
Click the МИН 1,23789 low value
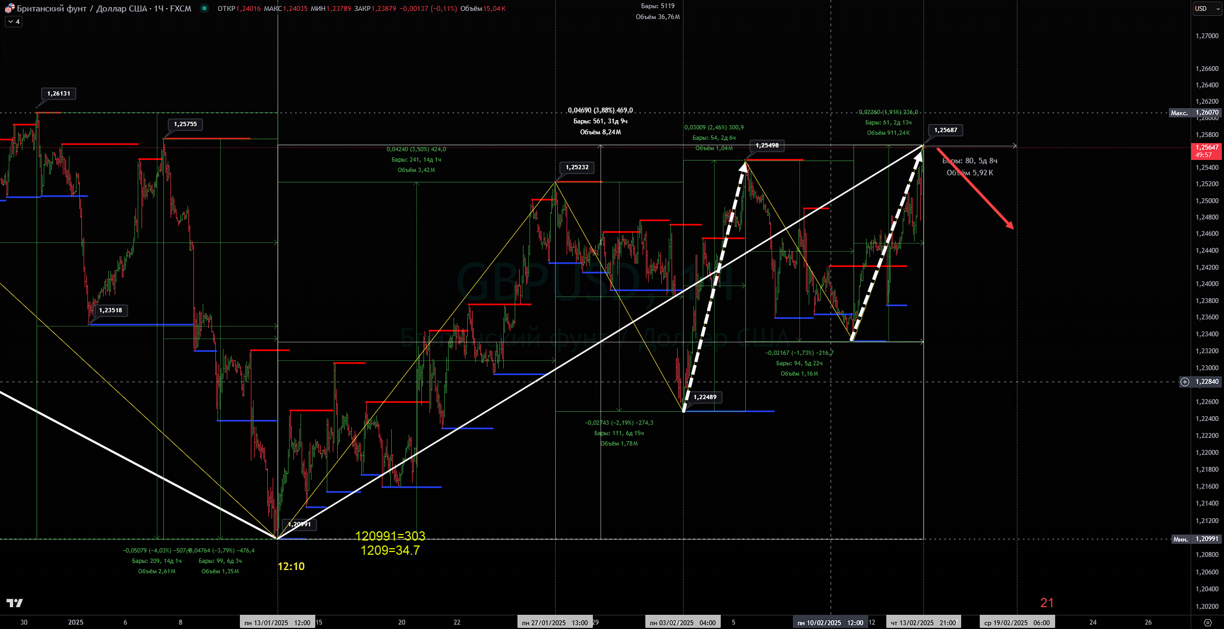[331, 8]
